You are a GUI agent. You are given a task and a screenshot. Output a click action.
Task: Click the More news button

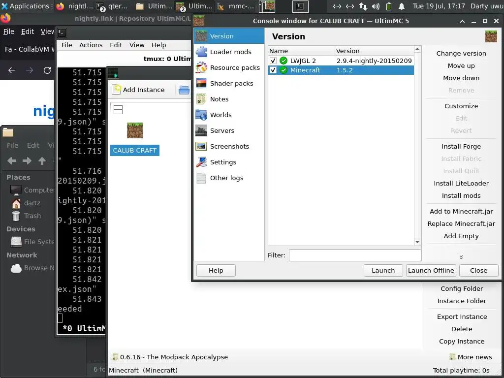[x=471, y=357]
